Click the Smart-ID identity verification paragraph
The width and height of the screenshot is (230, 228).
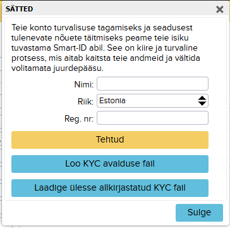point(106,48)
